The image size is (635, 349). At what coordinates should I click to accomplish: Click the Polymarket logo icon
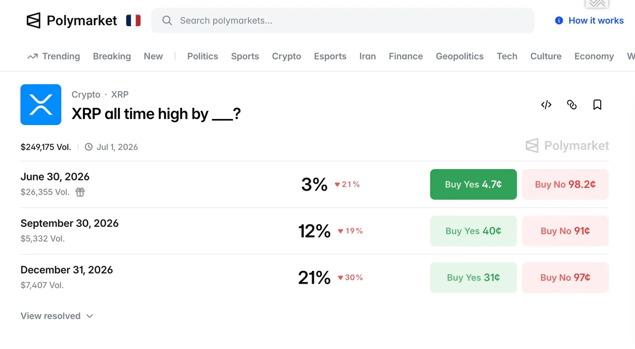[34, 20]
